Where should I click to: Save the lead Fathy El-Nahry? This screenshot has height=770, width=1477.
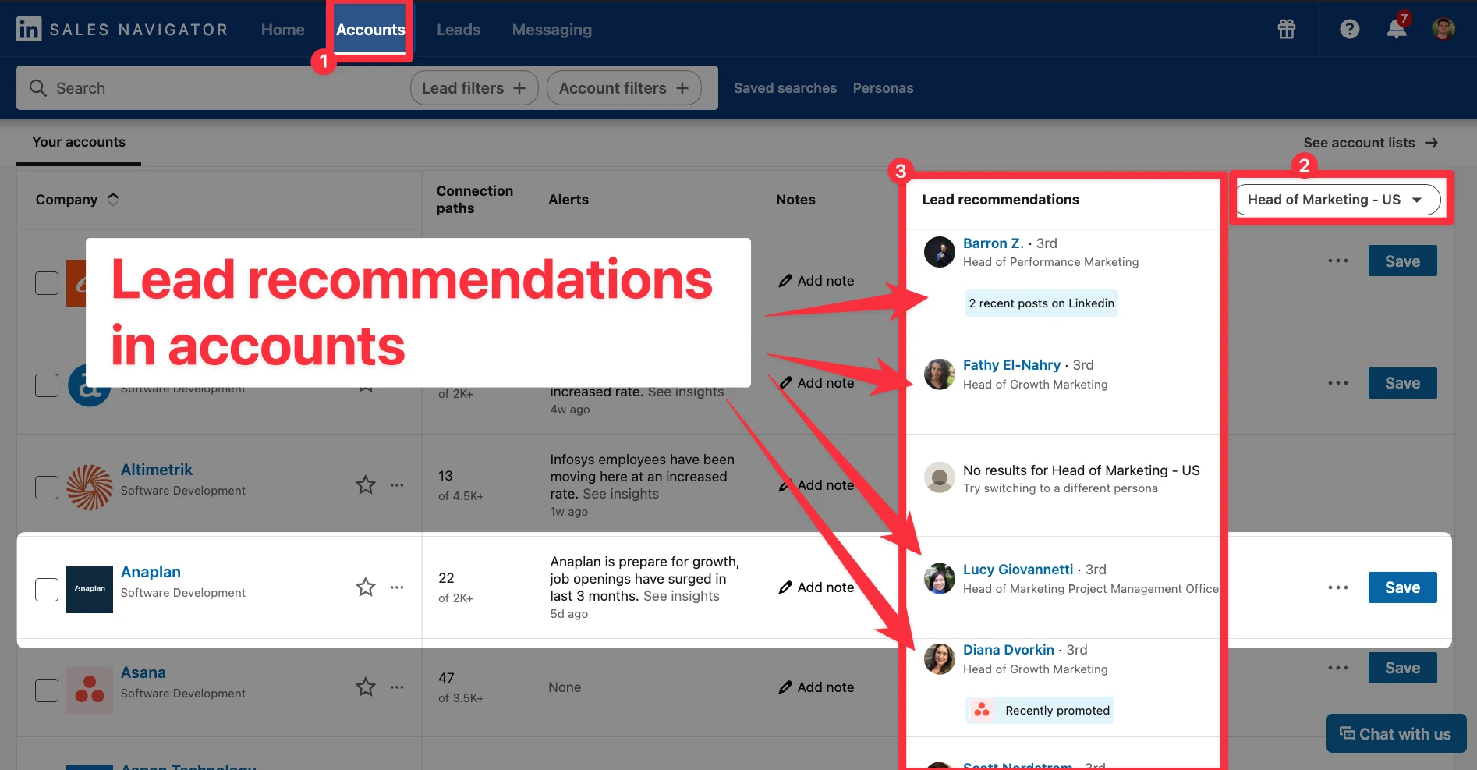pos(1403,383)
